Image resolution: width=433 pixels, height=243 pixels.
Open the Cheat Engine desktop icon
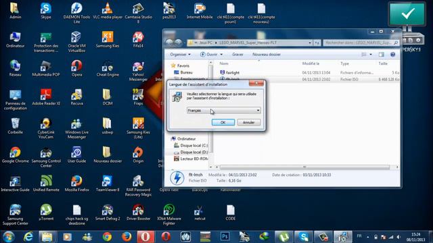pos(108,68)
